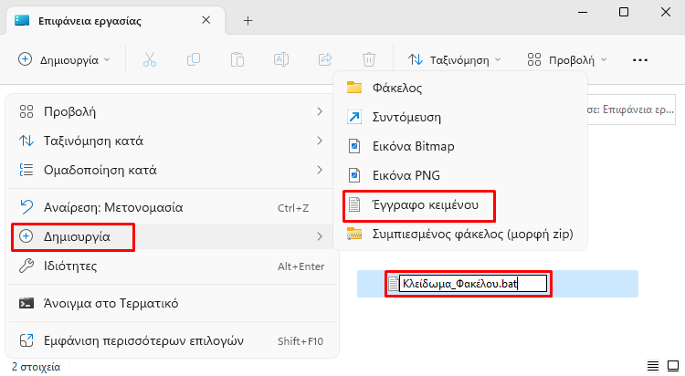The height and width of the screenshot is (376, 685).
Task: Click Ιδιότητες in the context menu
Action: pyautogui.click(x=70, y=266)
